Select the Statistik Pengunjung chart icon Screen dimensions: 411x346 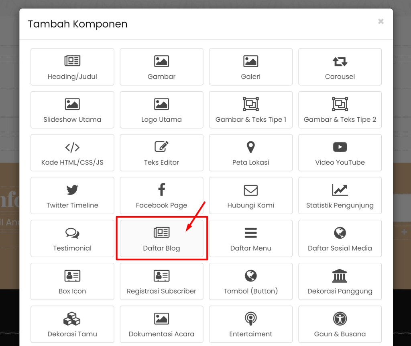click(x=340, y=190)
